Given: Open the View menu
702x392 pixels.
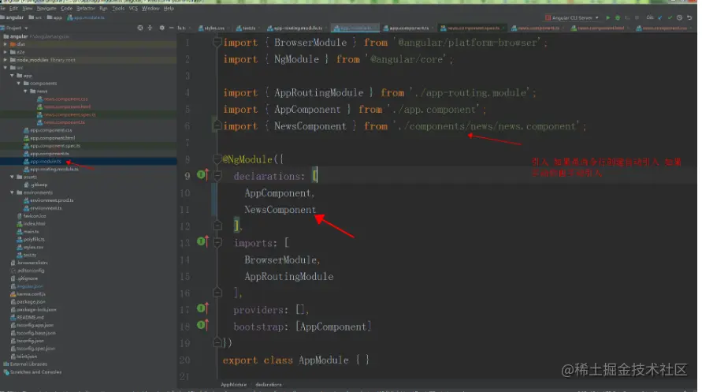Looking at the screenshot, I should click(28, 8).
